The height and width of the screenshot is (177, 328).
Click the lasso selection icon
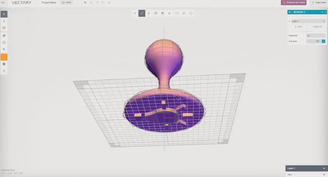point(184,13)
